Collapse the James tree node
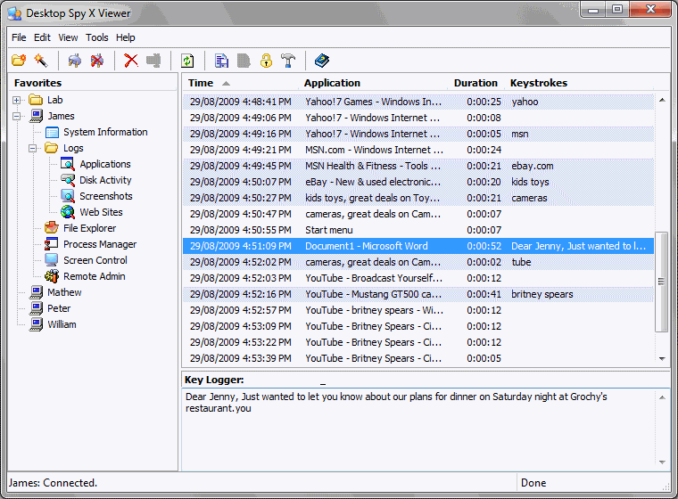678x499 pixels. coord(16,116)
